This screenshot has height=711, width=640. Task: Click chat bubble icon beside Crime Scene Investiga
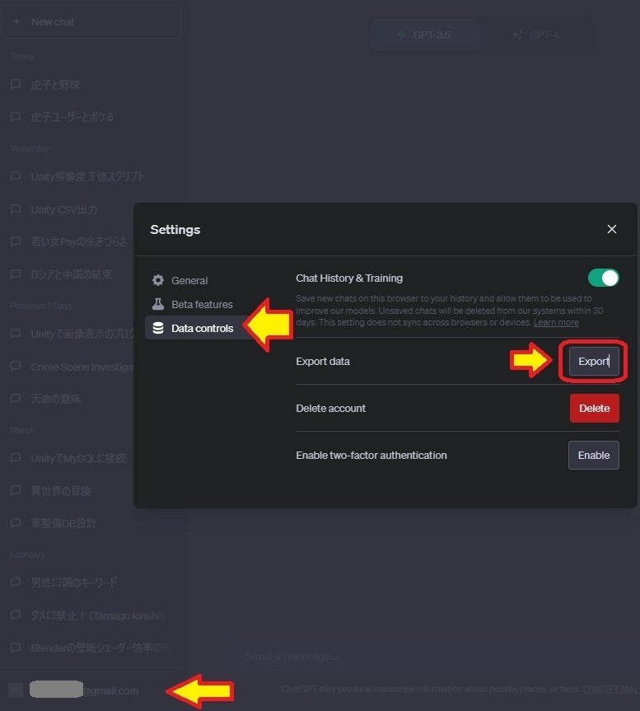pyautogui.click(x=16, y=367)
